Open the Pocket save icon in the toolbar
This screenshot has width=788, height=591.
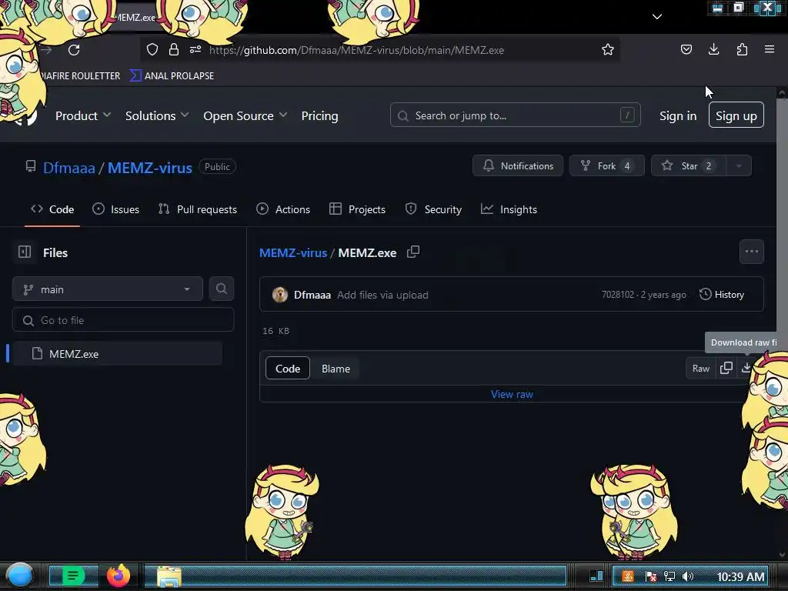(x=686, y=49)
